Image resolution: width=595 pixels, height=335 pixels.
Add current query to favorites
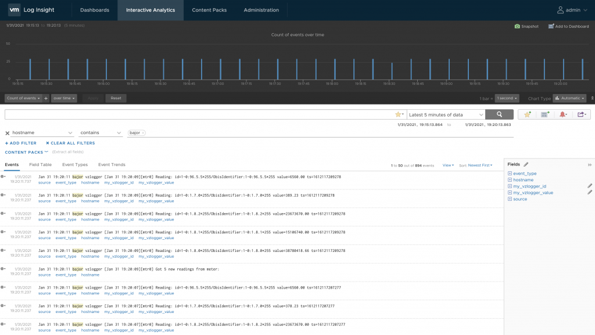527,114
